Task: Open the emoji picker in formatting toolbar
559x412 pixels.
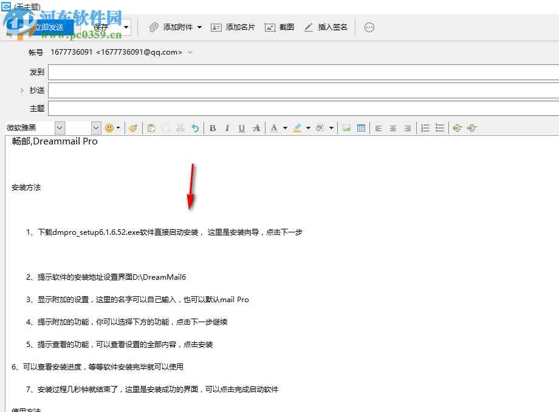Action: tap(109, 128)
